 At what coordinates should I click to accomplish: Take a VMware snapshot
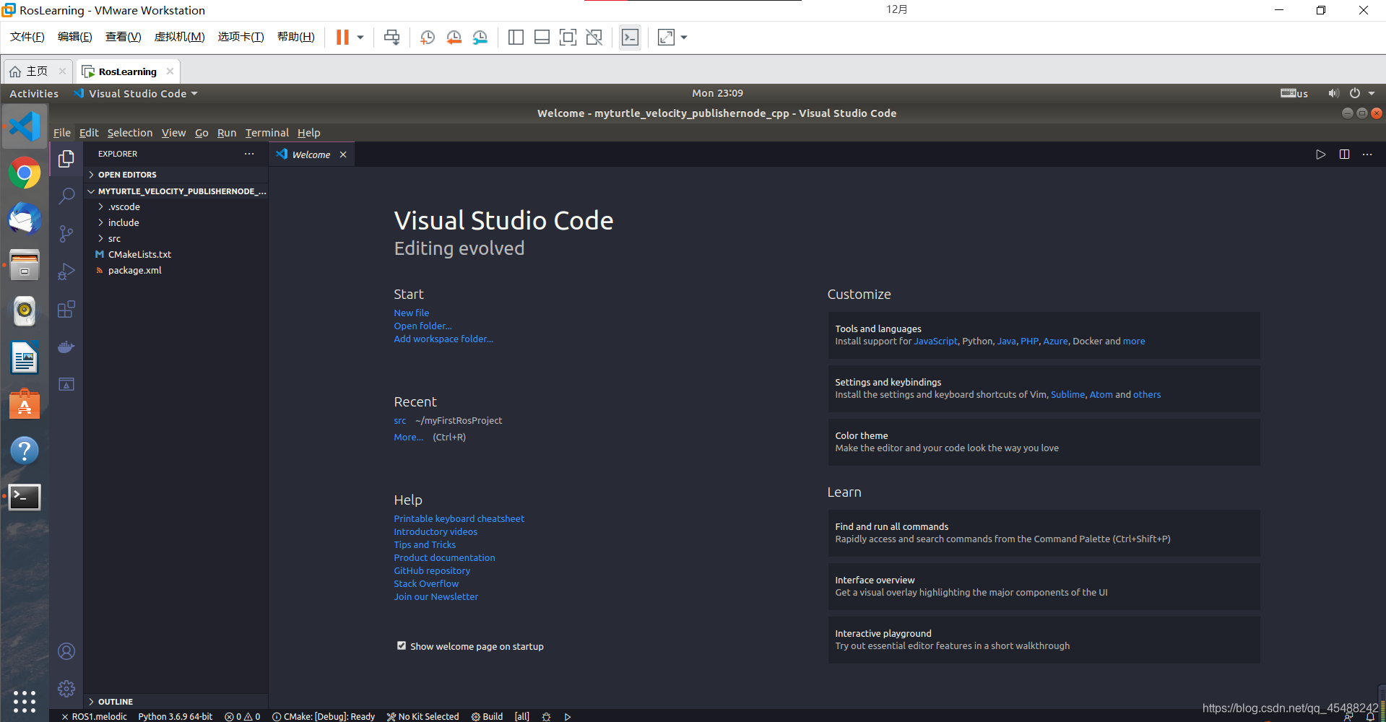428,38
